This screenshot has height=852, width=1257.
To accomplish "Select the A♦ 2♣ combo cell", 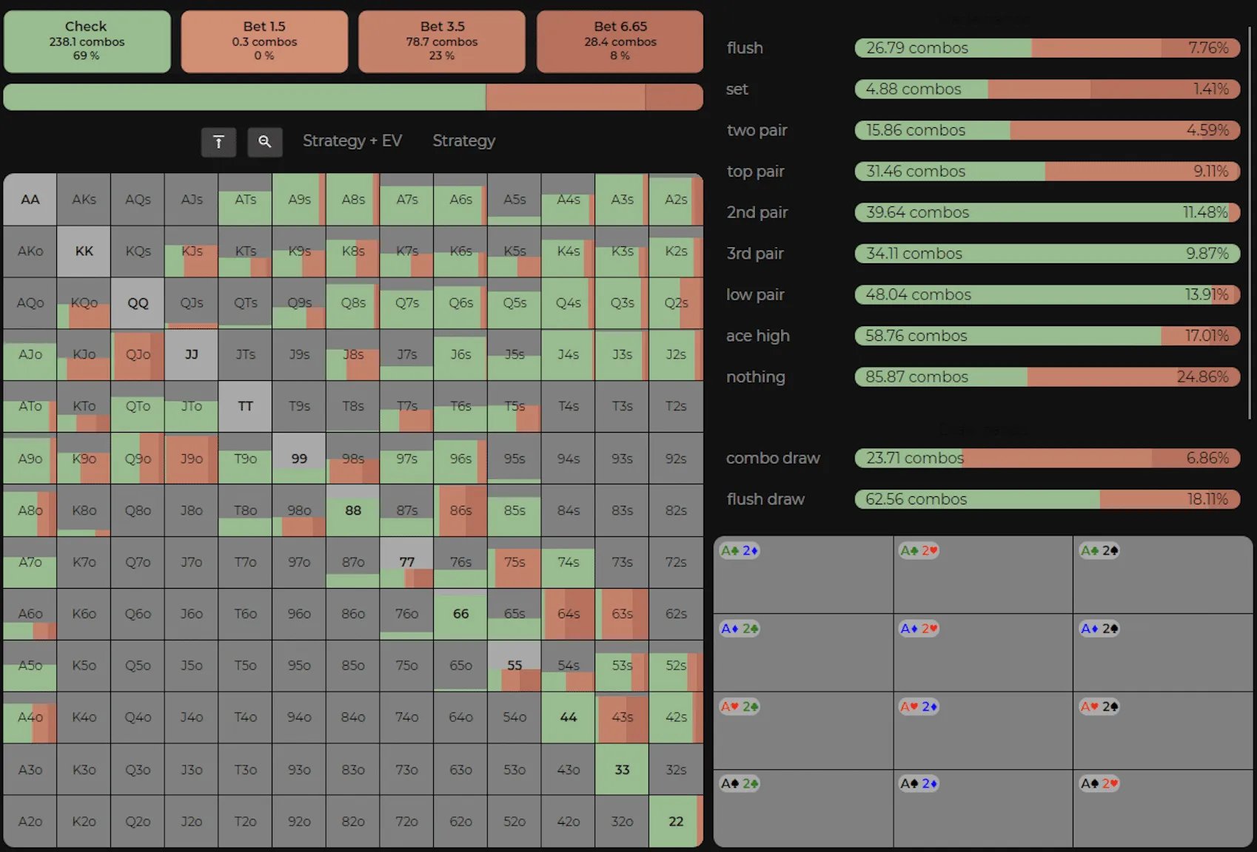I will 803,652.
